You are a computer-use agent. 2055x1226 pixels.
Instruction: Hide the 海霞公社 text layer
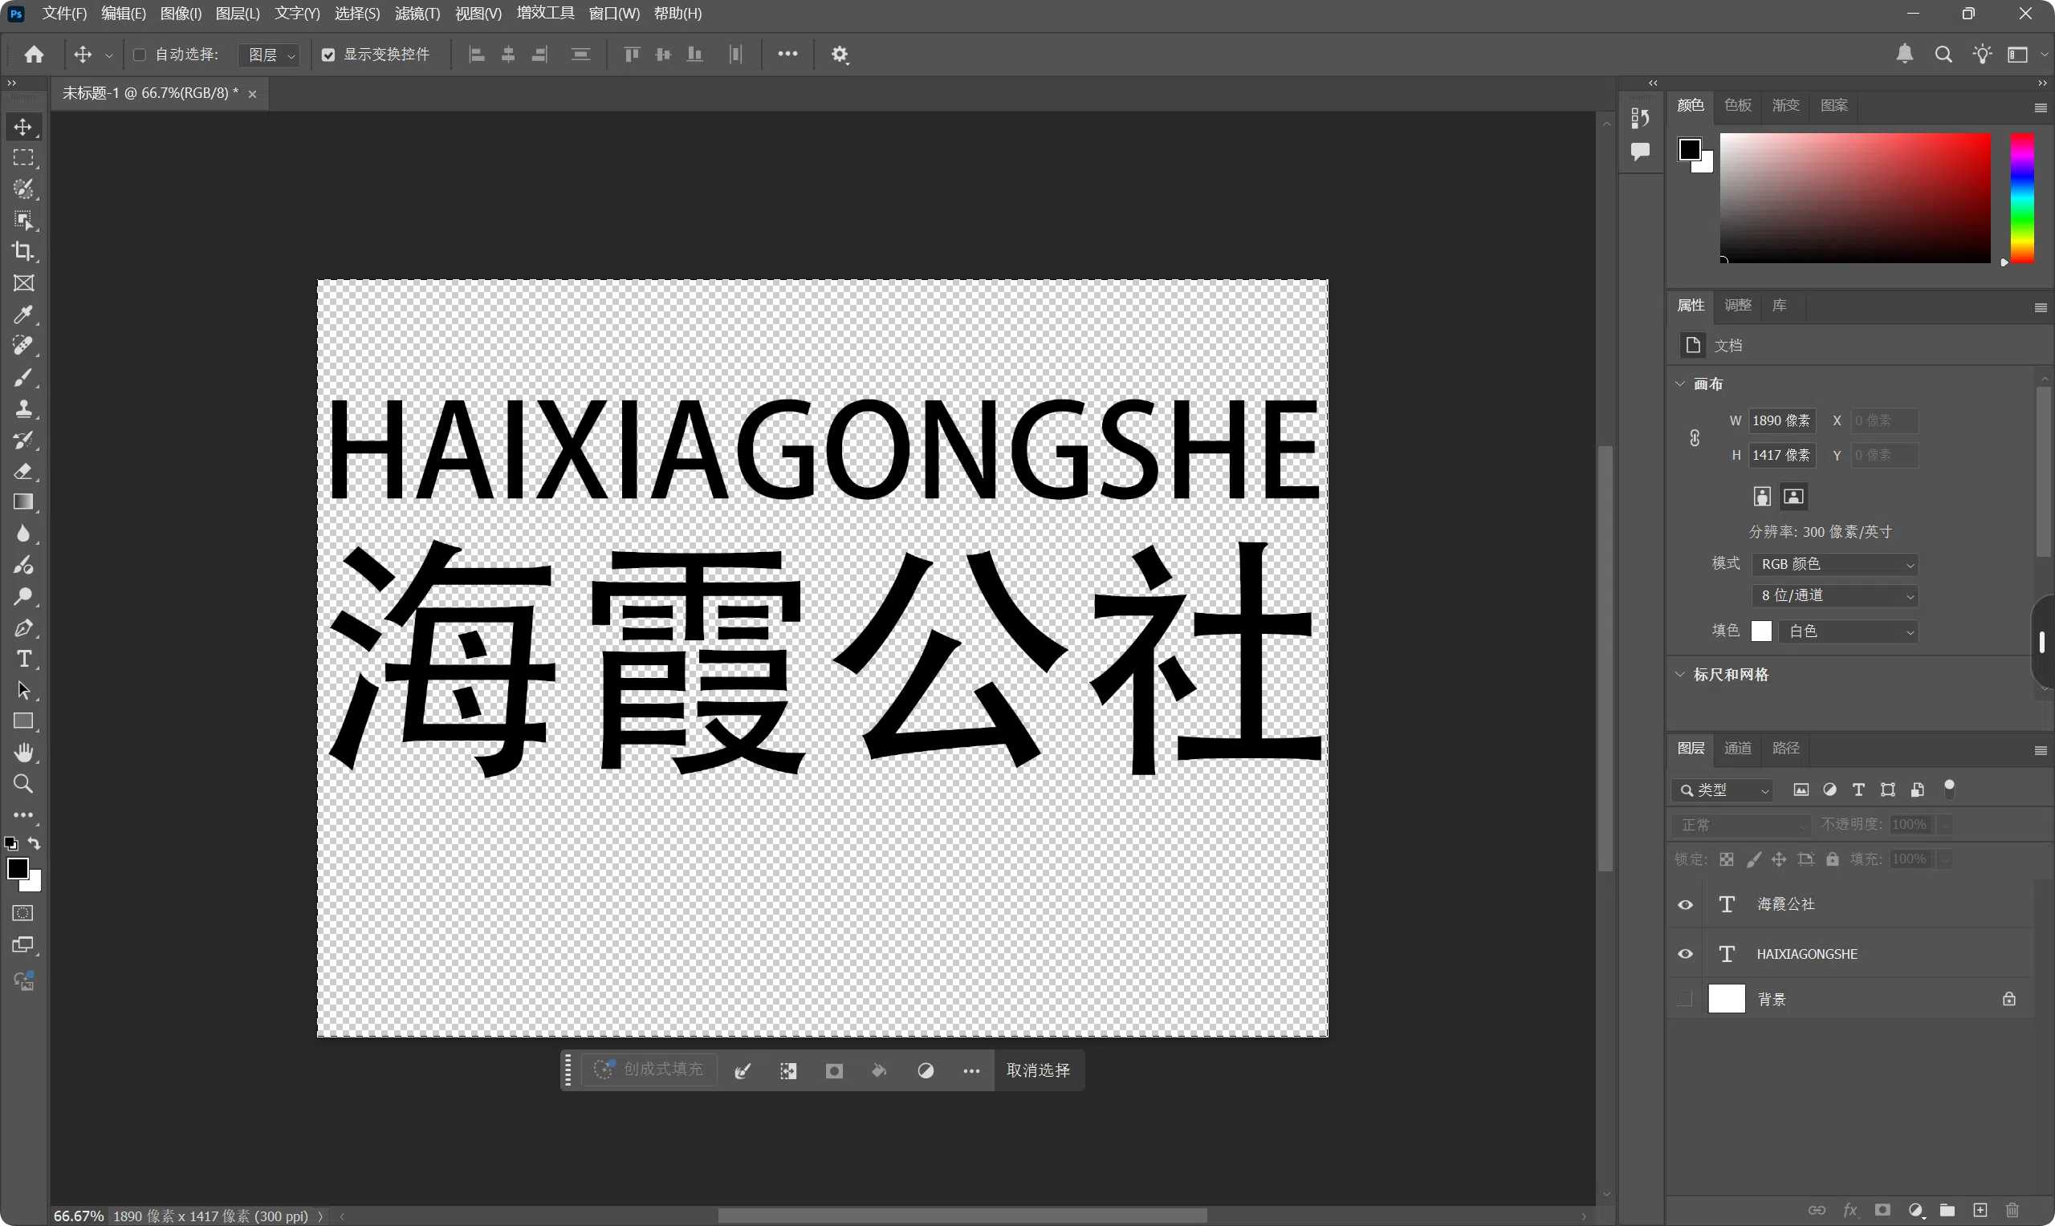click(x=1685, y=904)
